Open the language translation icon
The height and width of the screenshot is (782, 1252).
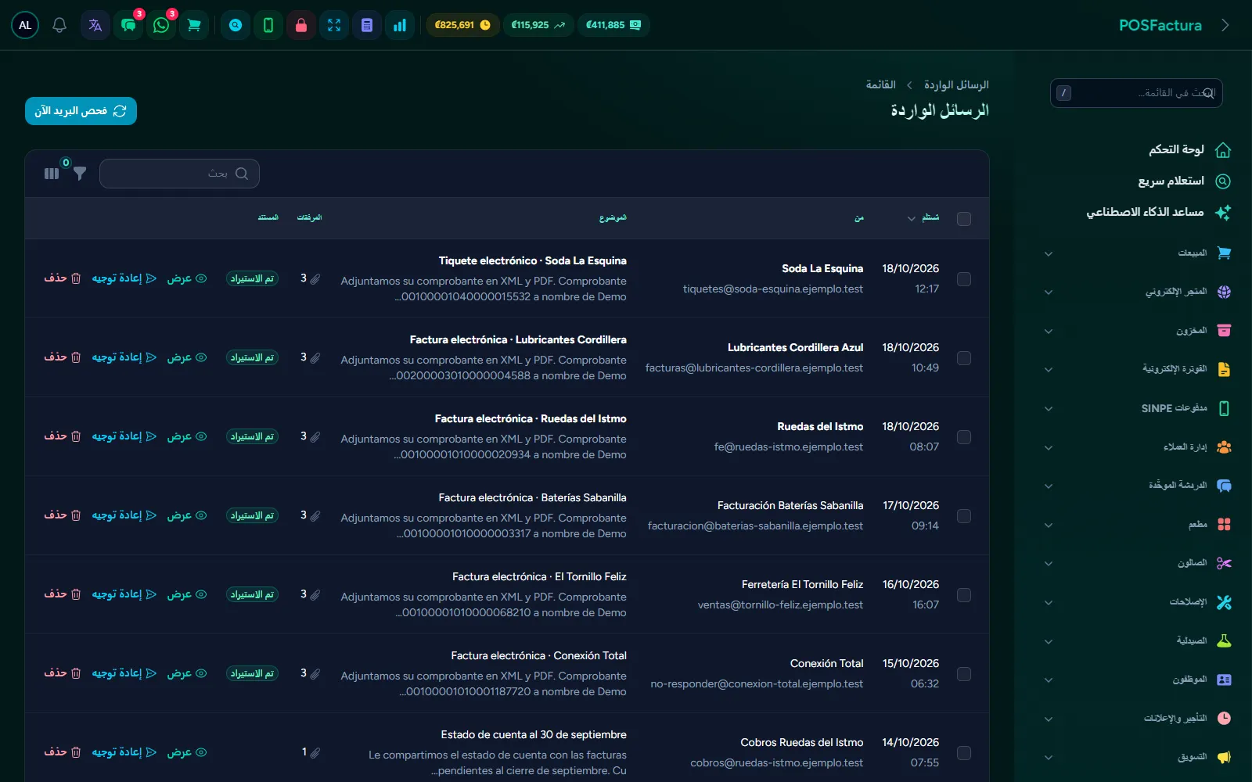click(95, 25)
